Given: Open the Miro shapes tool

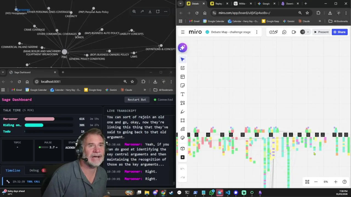Looking at the screenshot, I should (x=183, y=103).
